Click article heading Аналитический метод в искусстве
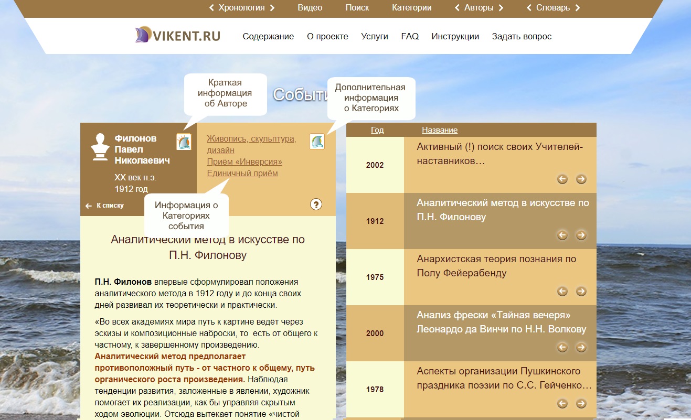This screenshot has height=420, width=691. 208,247
